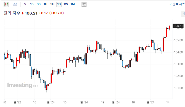185x107 pixels.
Task: Click the lowest candlestick near 101.00
Action: [x=47, y=88]
